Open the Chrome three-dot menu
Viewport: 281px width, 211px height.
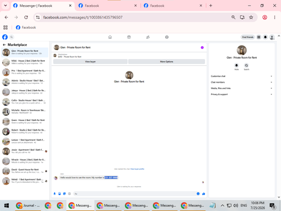click(275, 17)
